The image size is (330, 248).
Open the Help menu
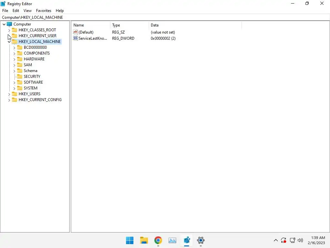(60, 11)
